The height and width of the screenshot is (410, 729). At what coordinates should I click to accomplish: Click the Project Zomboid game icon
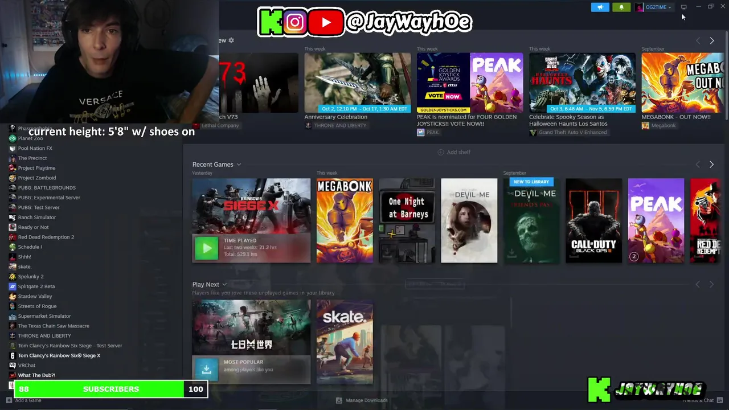[x=13, y=178]
